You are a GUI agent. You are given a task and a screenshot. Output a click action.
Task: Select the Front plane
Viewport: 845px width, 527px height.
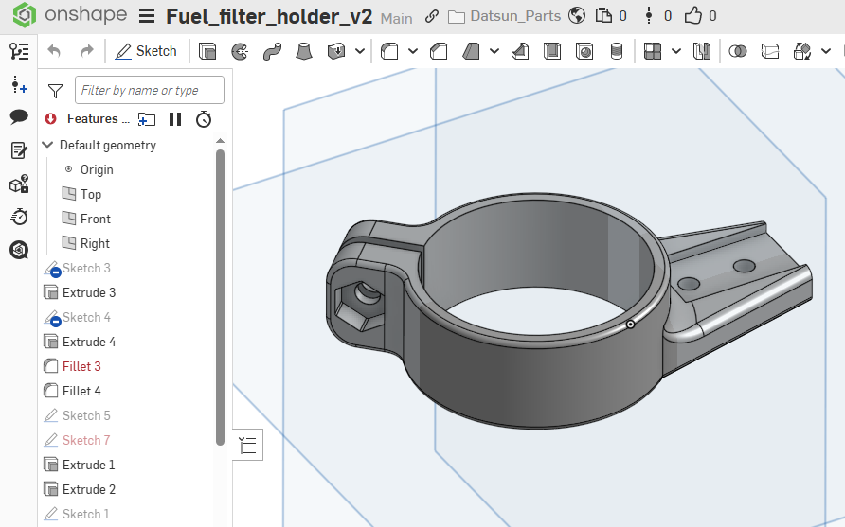[87, 220]
